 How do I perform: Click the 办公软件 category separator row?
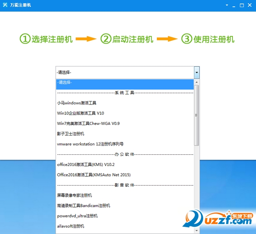tap(125, 154)
